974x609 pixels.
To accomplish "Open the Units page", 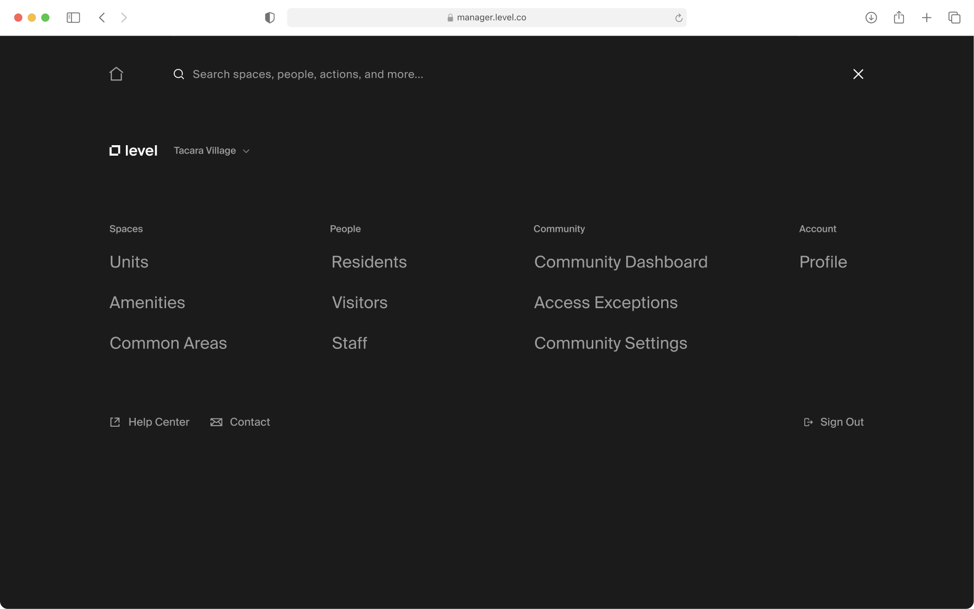I will pos(129,262).
